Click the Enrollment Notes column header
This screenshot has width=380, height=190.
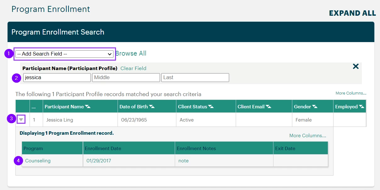(224, 148)
